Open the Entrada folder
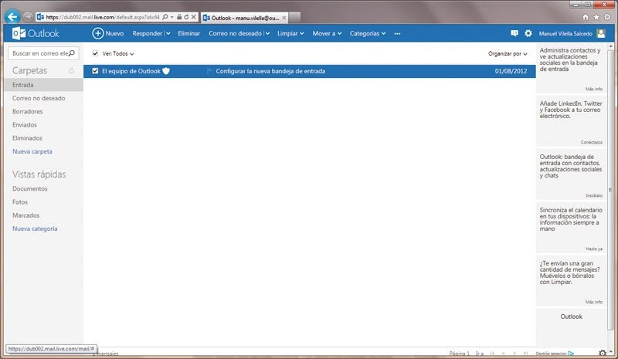This screenshot has width=618, height=359. [43, 85]
